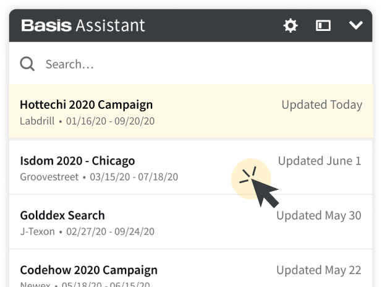Screen dimensions: 382x287
Task: Open settings with the gear icon
Action: click(x=291, y=25)
